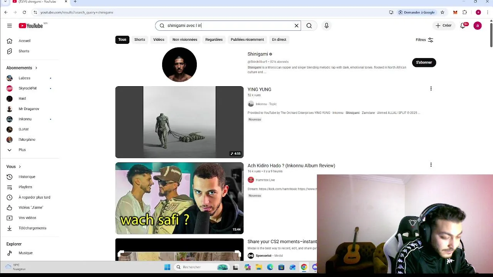Click the browser back arrow
This screenshot has height=277, width=493.
6,12
